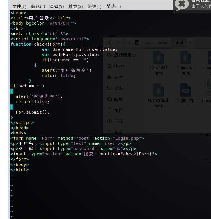Click the downloads arrow icon in sidebar
The image size is (211, 219).
pos(109,121)
